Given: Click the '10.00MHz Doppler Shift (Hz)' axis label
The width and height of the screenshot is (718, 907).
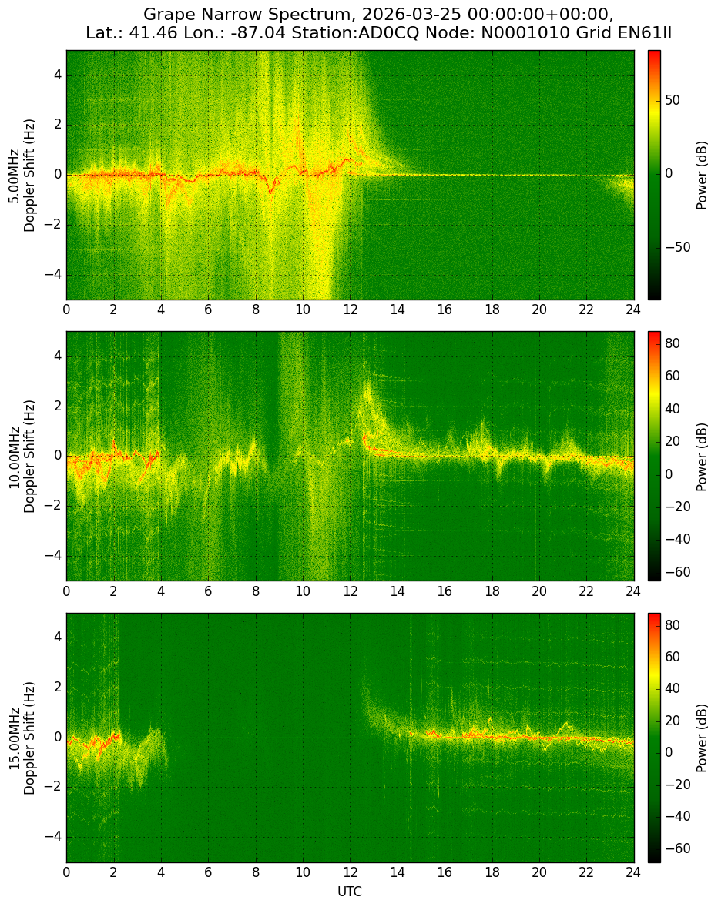Looking at the screenshot, I should click(x=22, y=457).
